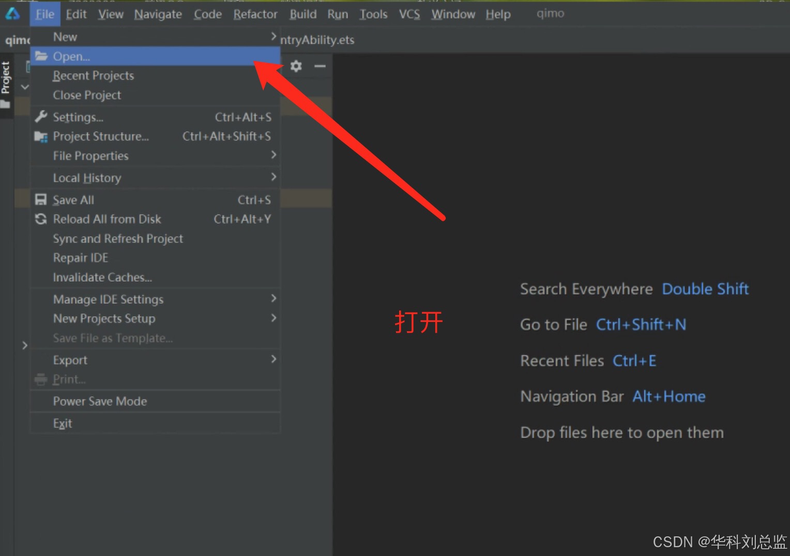
Task: Click the Reload All from Disk icon
Action: [41, 219]
